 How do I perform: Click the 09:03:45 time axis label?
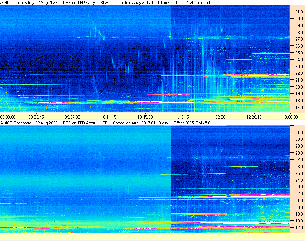tap(36, 117)
